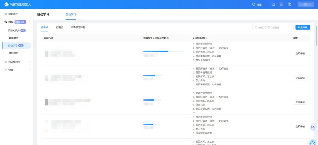Screen dimensions: 318x145
Task: Click 立即审核 for the 商品包含明细 row
Action: pos(300,53)
